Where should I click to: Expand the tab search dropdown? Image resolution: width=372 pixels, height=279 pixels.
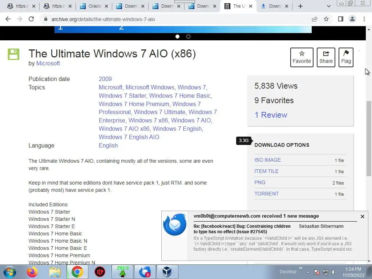tap(328, 6)
